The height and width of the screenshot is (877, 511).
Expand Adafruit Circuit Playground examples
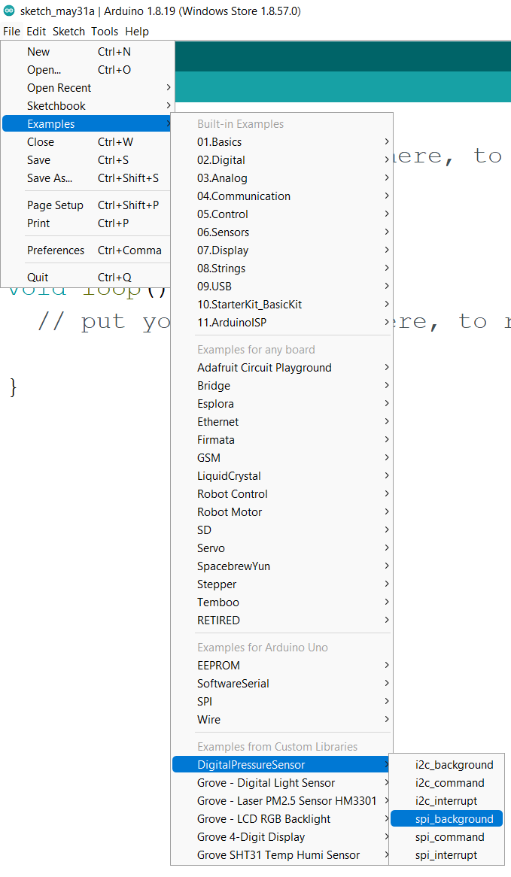(281, 368)
